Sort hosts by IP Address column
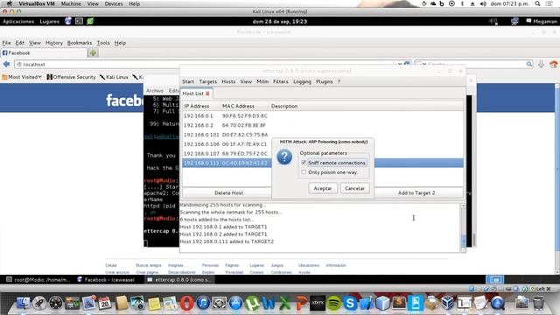This screenshot has width=560, height=315. pyautogui.click(x=200, y=106)
